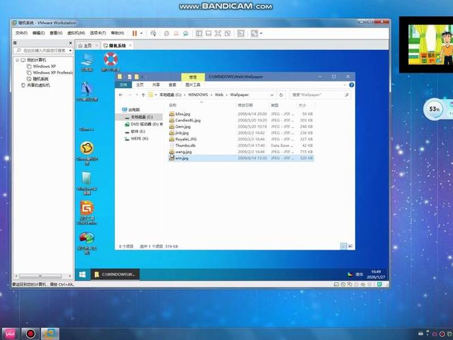Image resolution: width=453 pixels, height=340 pixels.
Task: Click the Explorer 图片工具 ribbon tab
Action: (x=193, y=84)
